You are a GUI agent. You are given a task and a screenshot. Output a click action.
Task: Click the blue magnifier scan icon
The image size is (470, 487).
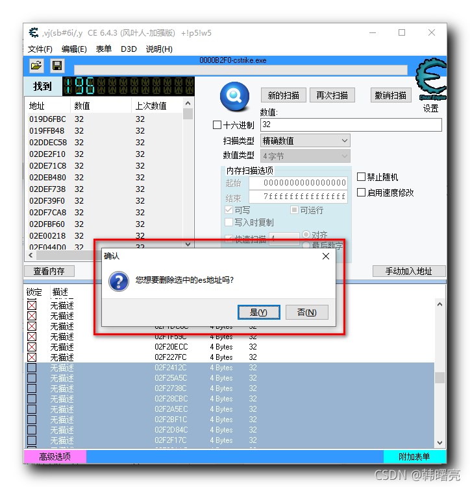(235, 96)
